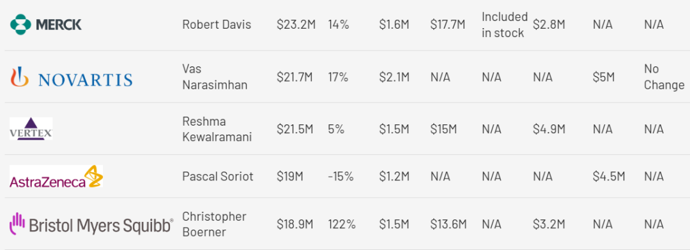This screenshot has width=690, height=250.
Task: Select CEO name Reshma Kewalramani
Action: (217, 129)
